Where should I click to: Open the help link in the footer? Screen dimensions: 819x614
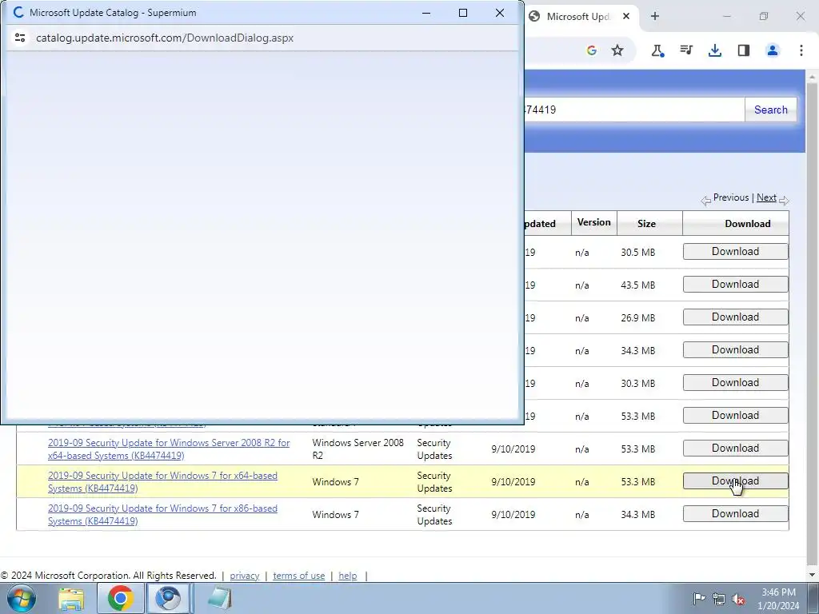pyautogui.click(x=348, y=576)
